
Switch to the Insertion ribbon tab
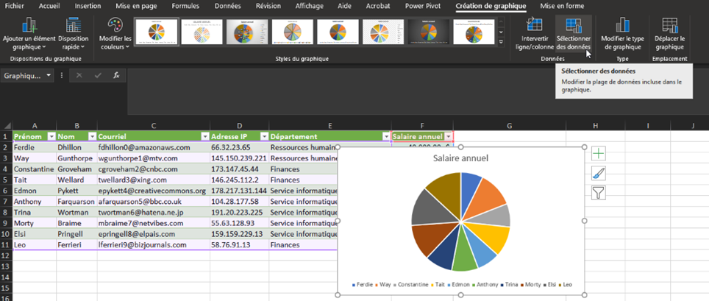pyautogui.click(x=88, y=6)
